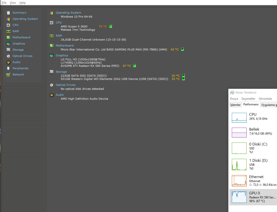Viewport: 277px width, 212px height.
Task: Open the Graphics sidebar section
Action: point(19,44)
